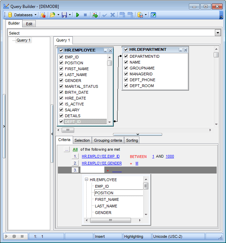Click the HR.EMPLOYEE.EMP_ID criteria link
Viewport: 226px width, 243px height.
click(x=101, y=156)
